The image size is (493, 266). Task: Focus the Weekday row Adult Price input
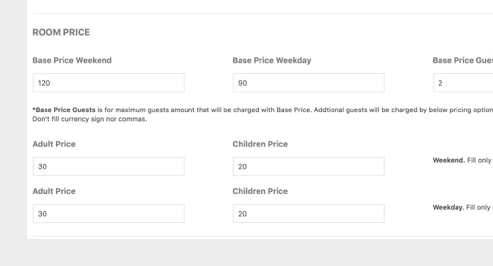point(108,214)
